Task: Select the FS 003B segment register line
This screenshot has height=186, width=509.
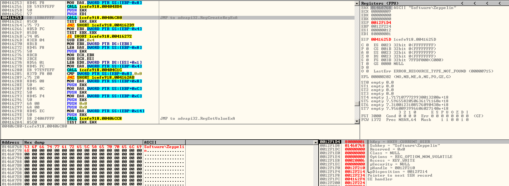Action: (409, 60)
